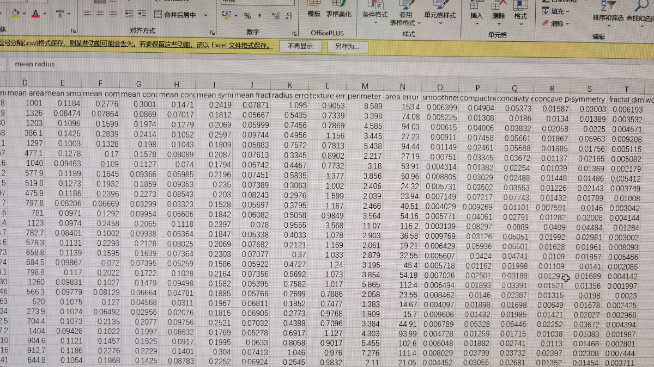The image size is (654, 367).
Task: Expand the 删除 dropdown arrow
Action: click(x=498, y=23)
